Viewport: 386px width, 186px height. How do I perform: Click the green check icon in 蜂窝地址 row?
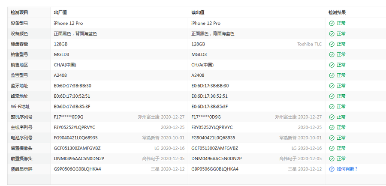pyautogui.click(x=332, y=96)
